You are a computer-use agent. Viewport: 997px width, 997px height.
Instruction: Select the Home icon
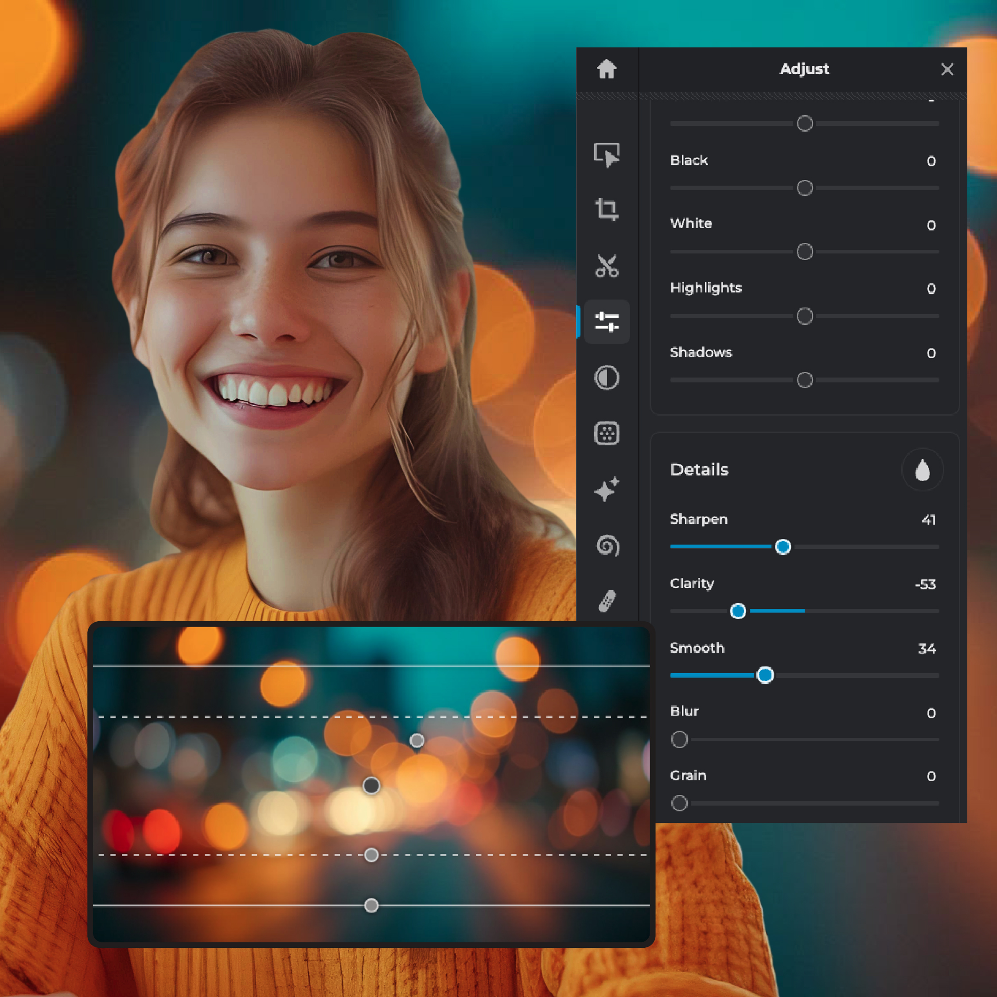(607, 70)
